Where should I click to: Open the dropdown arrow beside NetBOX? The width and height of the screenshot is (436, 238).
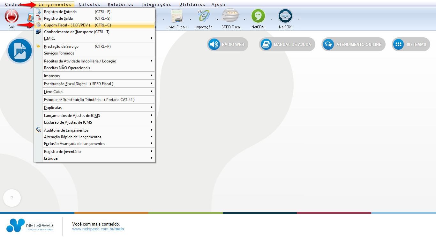click(299, 19)
